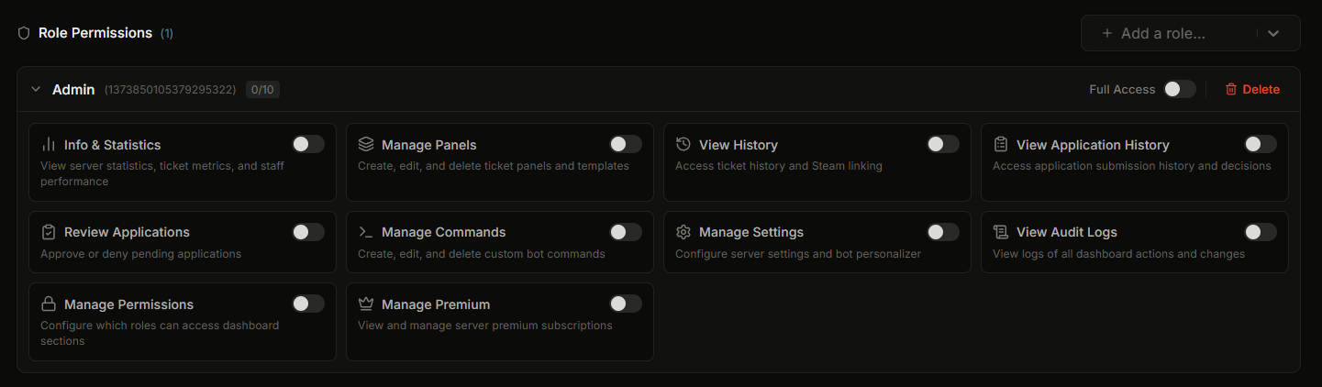Click the Manage Settings title
This screenshot has height=387, width=1322.
coord(751,232)
